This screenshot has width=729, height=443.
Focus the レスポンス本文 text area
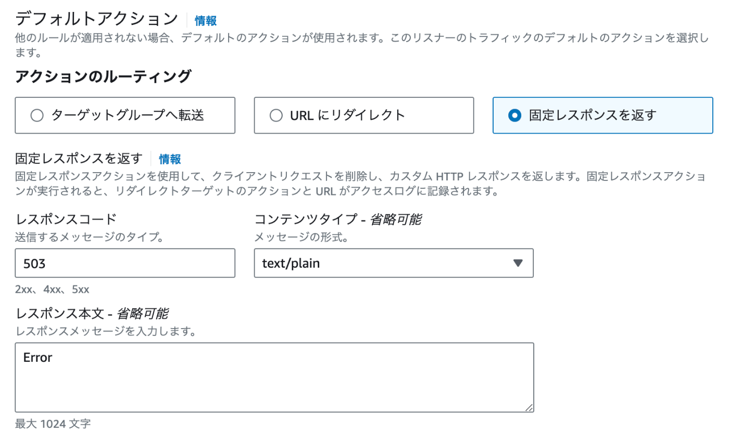274,377
